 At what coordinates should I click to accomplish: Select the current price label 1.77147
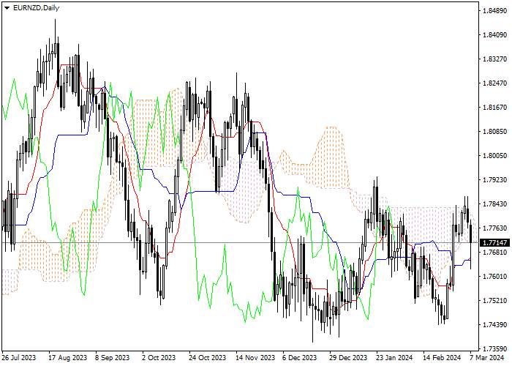click(495, 242)
